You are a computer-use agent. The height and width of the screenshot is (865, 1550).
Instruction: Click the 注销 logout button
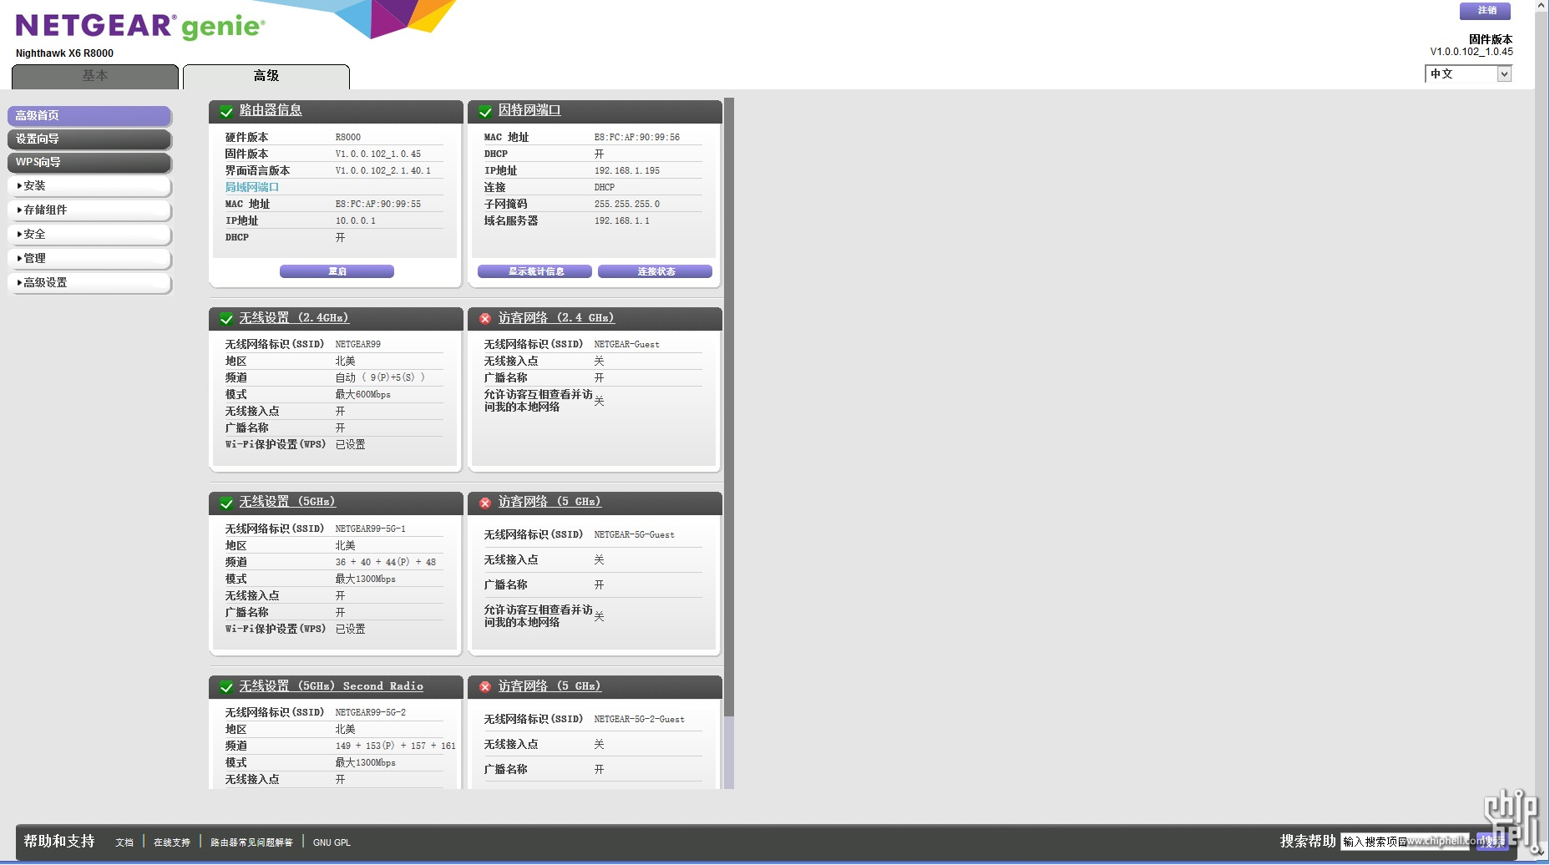pyautogui.click(x=1485, y=11)
